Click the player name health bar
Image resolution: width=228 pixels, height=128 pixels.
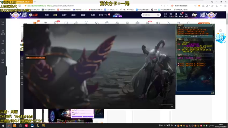pos(35,58)
